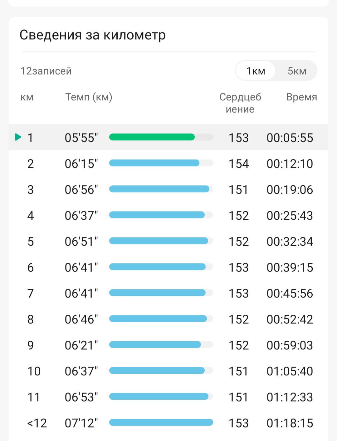Click the green play marker on kilometer 1
The width and height of the screenshot is (337, 441).
[x=18, y=137]
